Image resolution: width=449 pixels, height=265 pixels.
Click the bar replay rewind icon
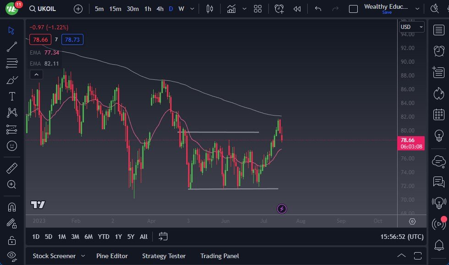(297, 9)
